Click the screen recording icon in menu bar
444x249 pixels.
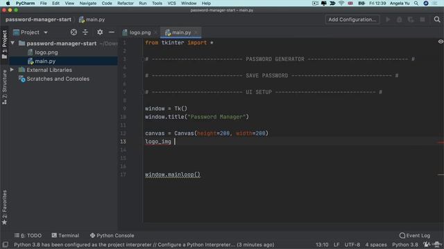pos(315,3)
